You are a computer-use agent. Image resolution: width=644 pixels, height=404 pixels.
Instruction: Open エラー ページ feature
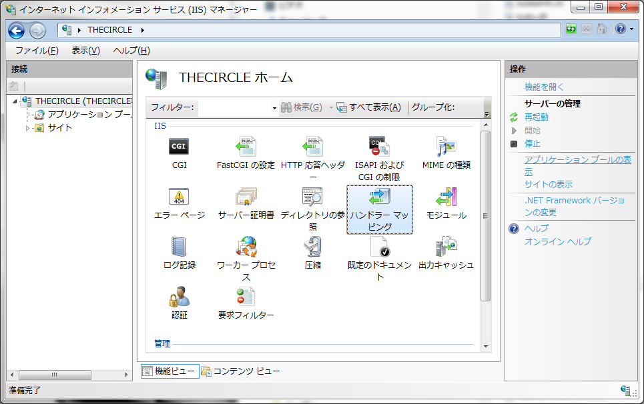pyautogui.click(x=179, y=203)
